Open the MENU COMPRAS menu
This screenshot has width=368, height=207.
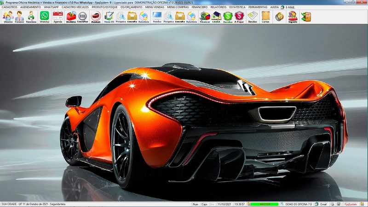(x=178, y=7)
